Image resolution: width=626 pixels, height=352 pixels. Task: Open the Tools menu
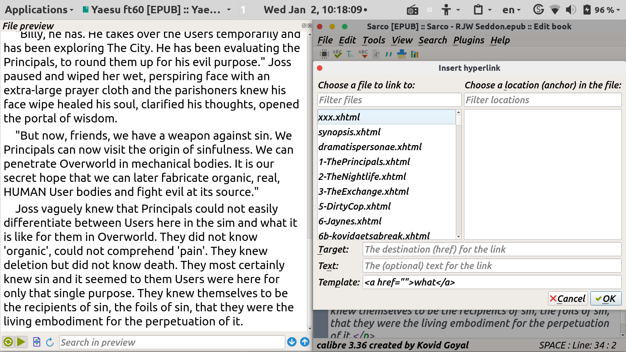pyautogui.click(x=374, y=40)
